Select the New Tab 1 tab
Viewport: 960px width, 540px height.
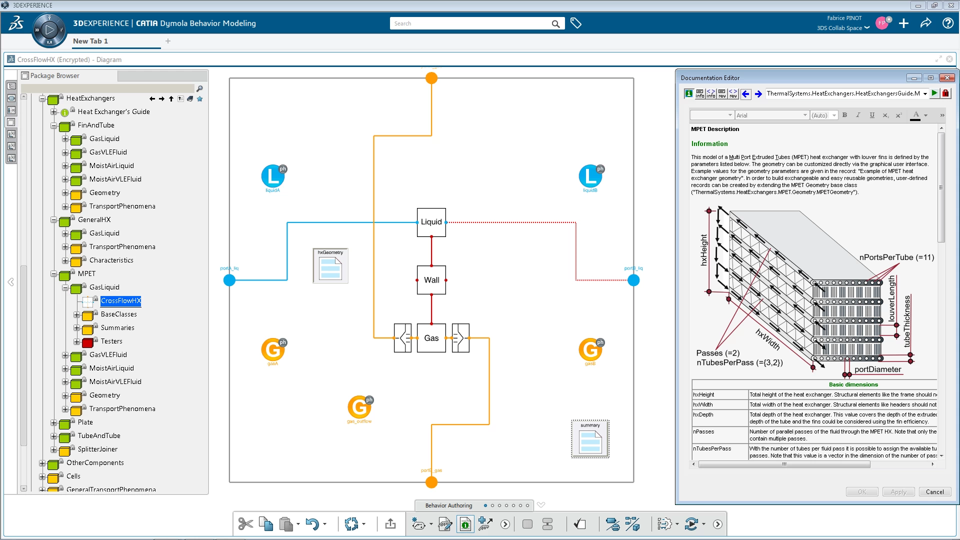90,41
